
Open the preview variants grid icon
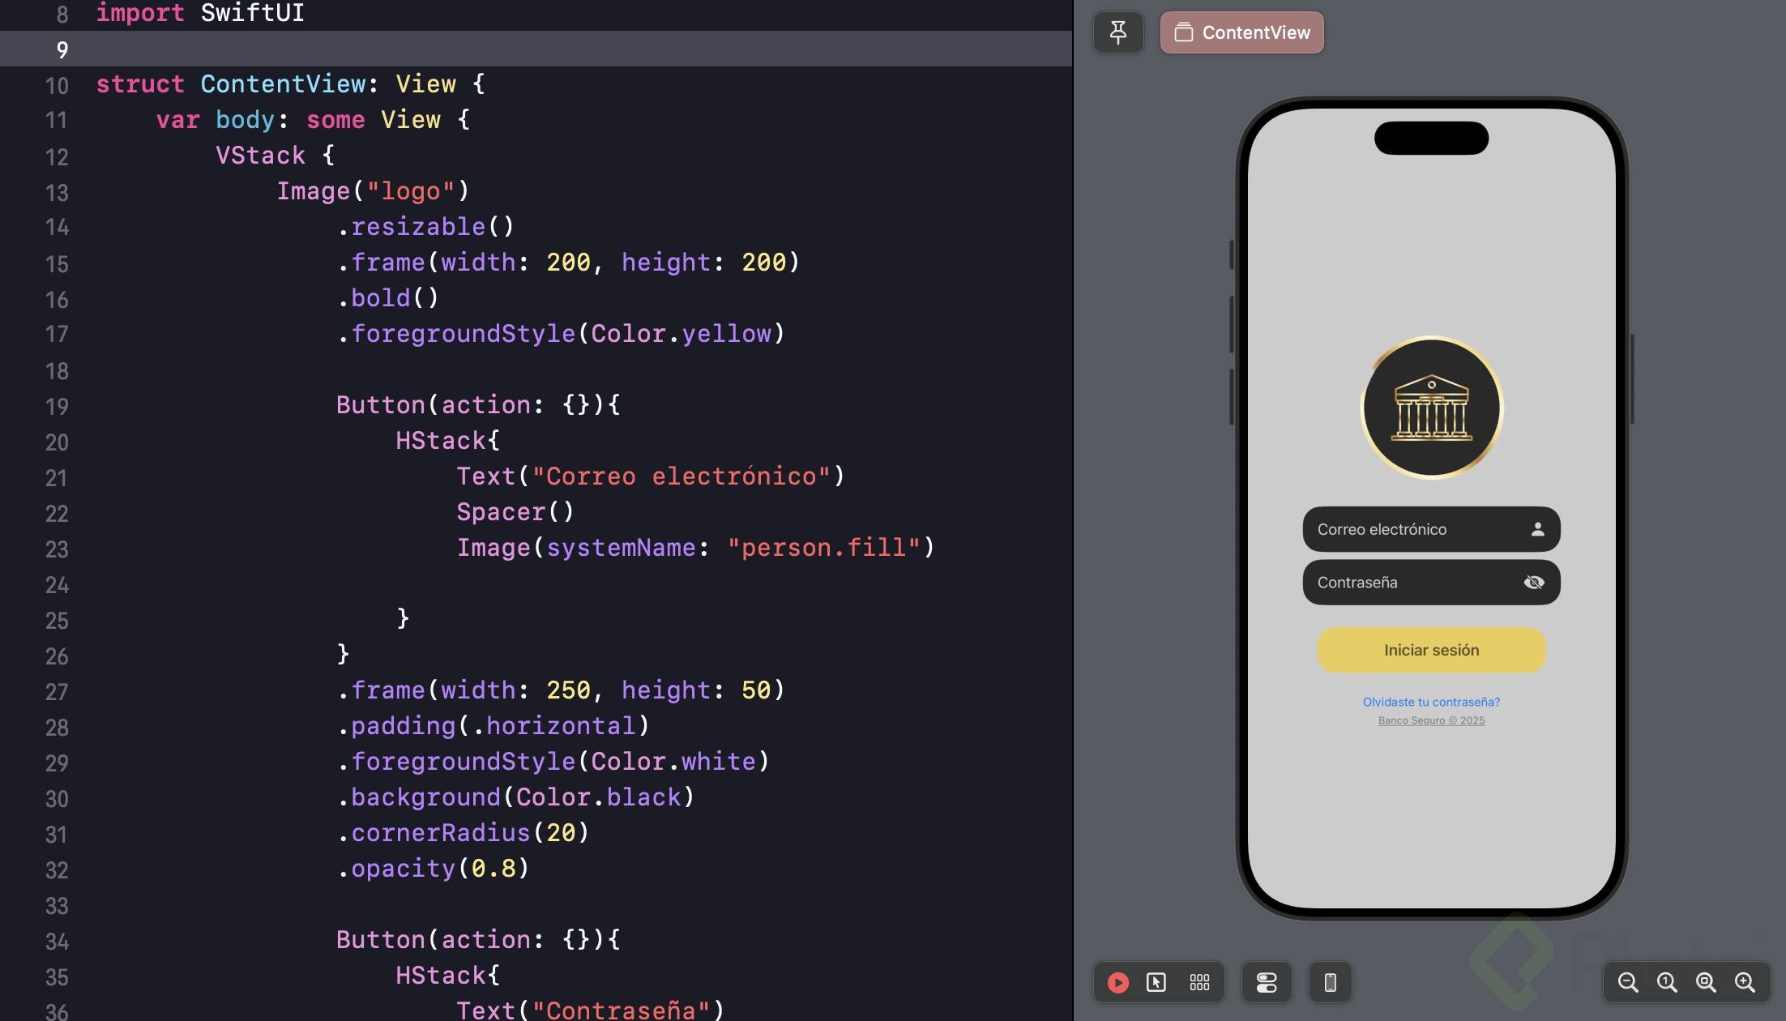coord(1199,982)
